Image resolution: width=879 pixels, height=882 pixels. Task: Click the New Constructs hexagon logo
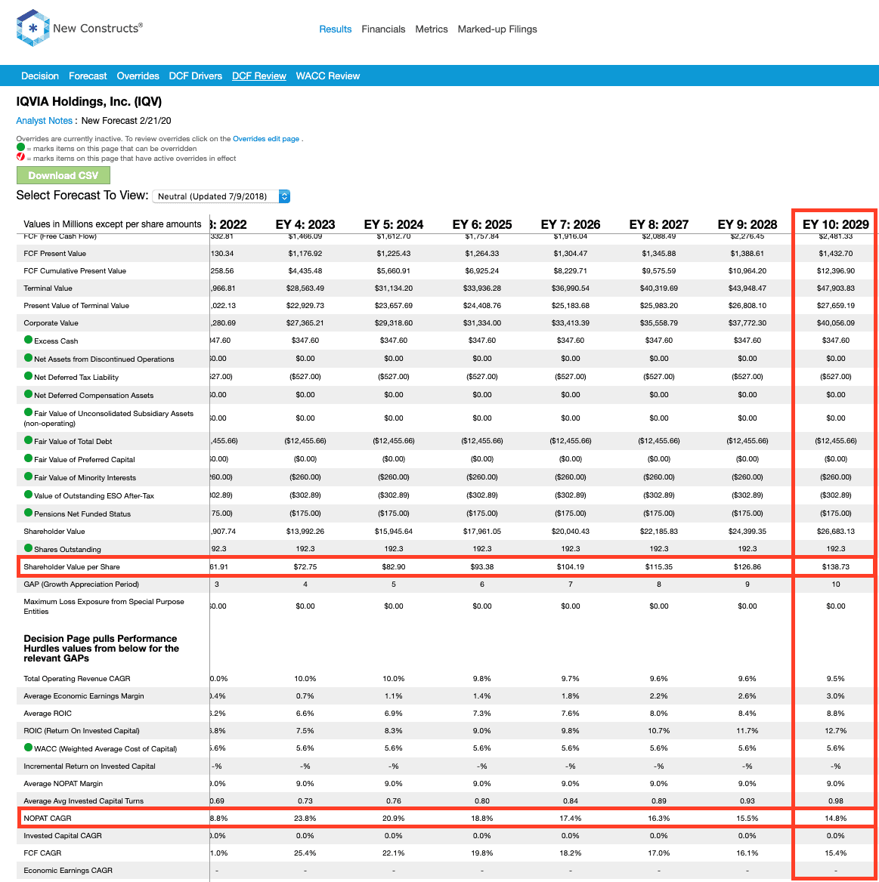(x=32, y=28)
